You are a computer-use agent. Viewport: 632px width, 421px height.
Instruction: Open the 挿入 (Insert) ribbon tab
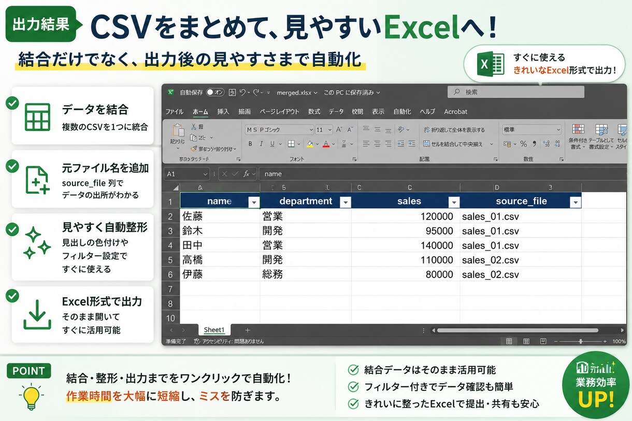223,111
